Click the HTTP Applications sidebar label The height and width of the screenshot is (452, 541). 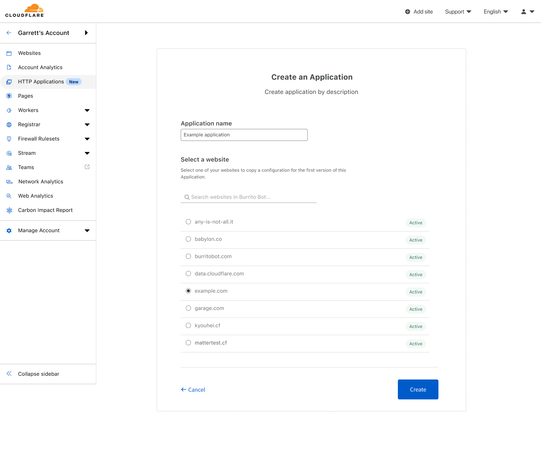tap(41, 82)
